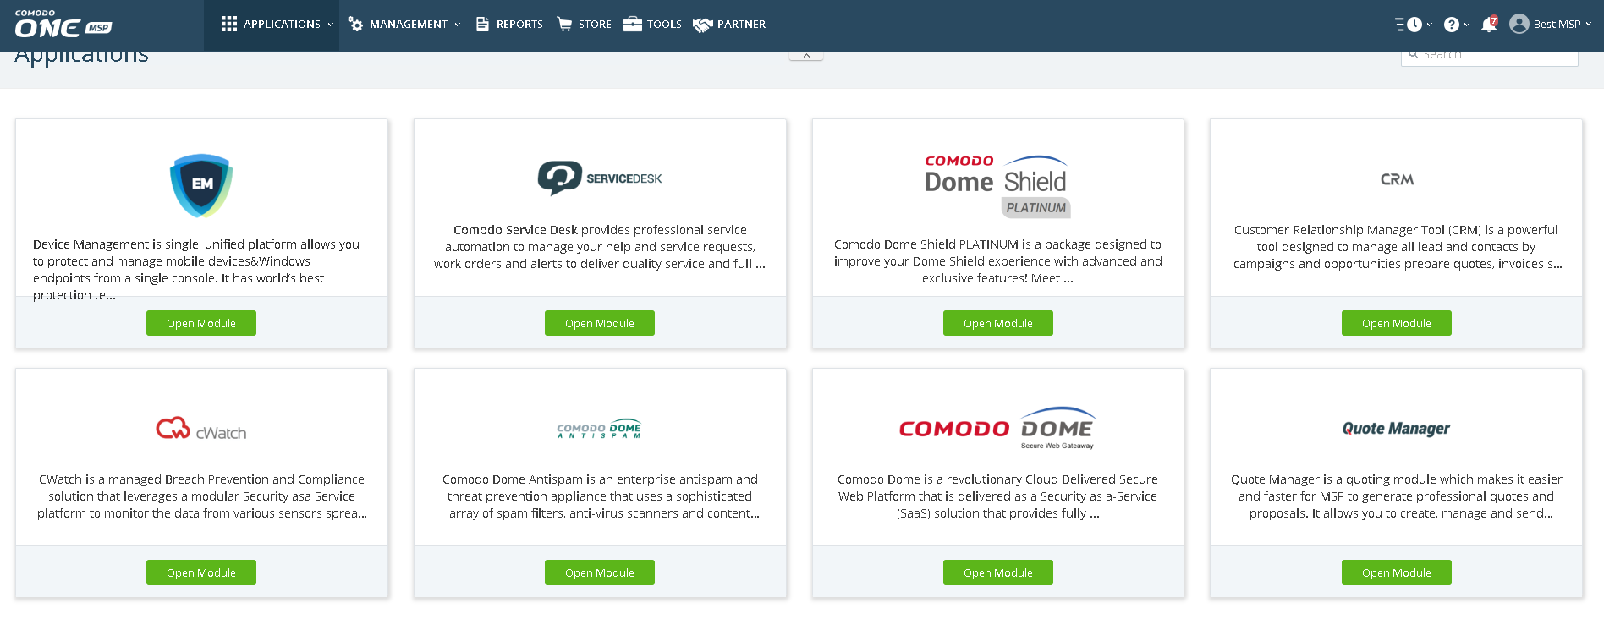Click the Quote Manager logo

tap(1396, 429)
